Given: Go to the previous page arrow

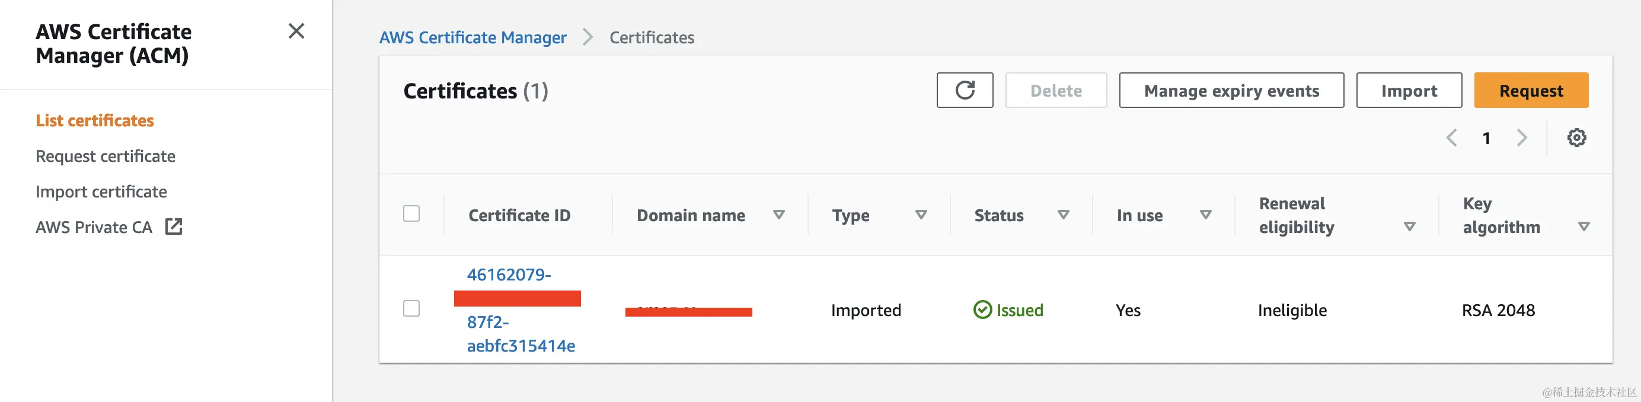Looking at the screenshot, I should coord(1452,138).
